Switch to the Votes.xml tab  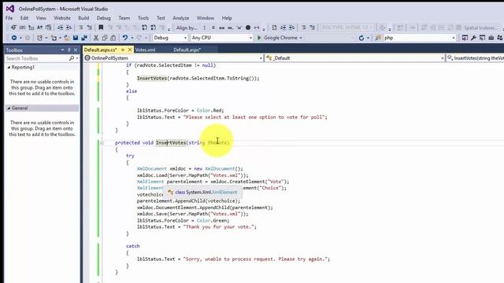click(145, 50)
